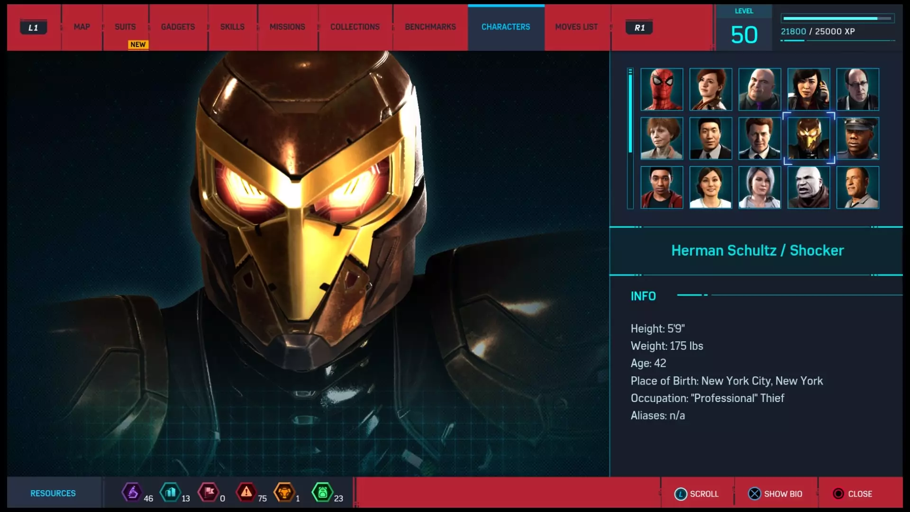Image resolution: width=910 pixels, height=512 pixels.
Task: Click the red crime token warning icon
Action: (x=246, y=492)
